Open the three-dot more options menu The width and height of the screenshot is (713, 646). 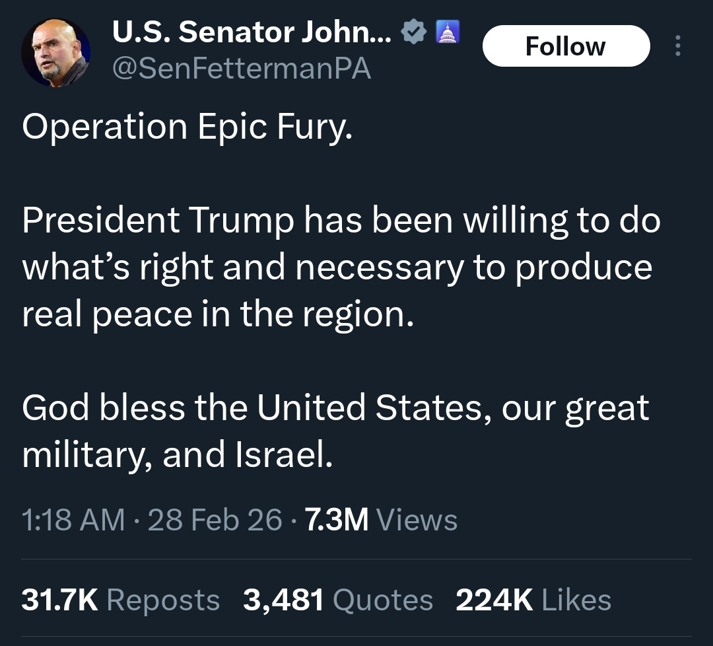click(677, 46)
